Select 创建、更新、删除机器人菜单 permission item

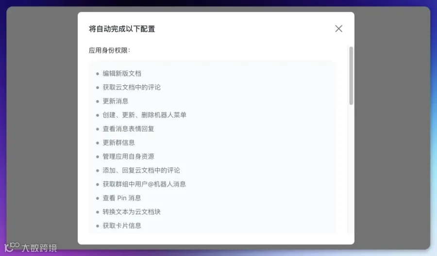144,115
